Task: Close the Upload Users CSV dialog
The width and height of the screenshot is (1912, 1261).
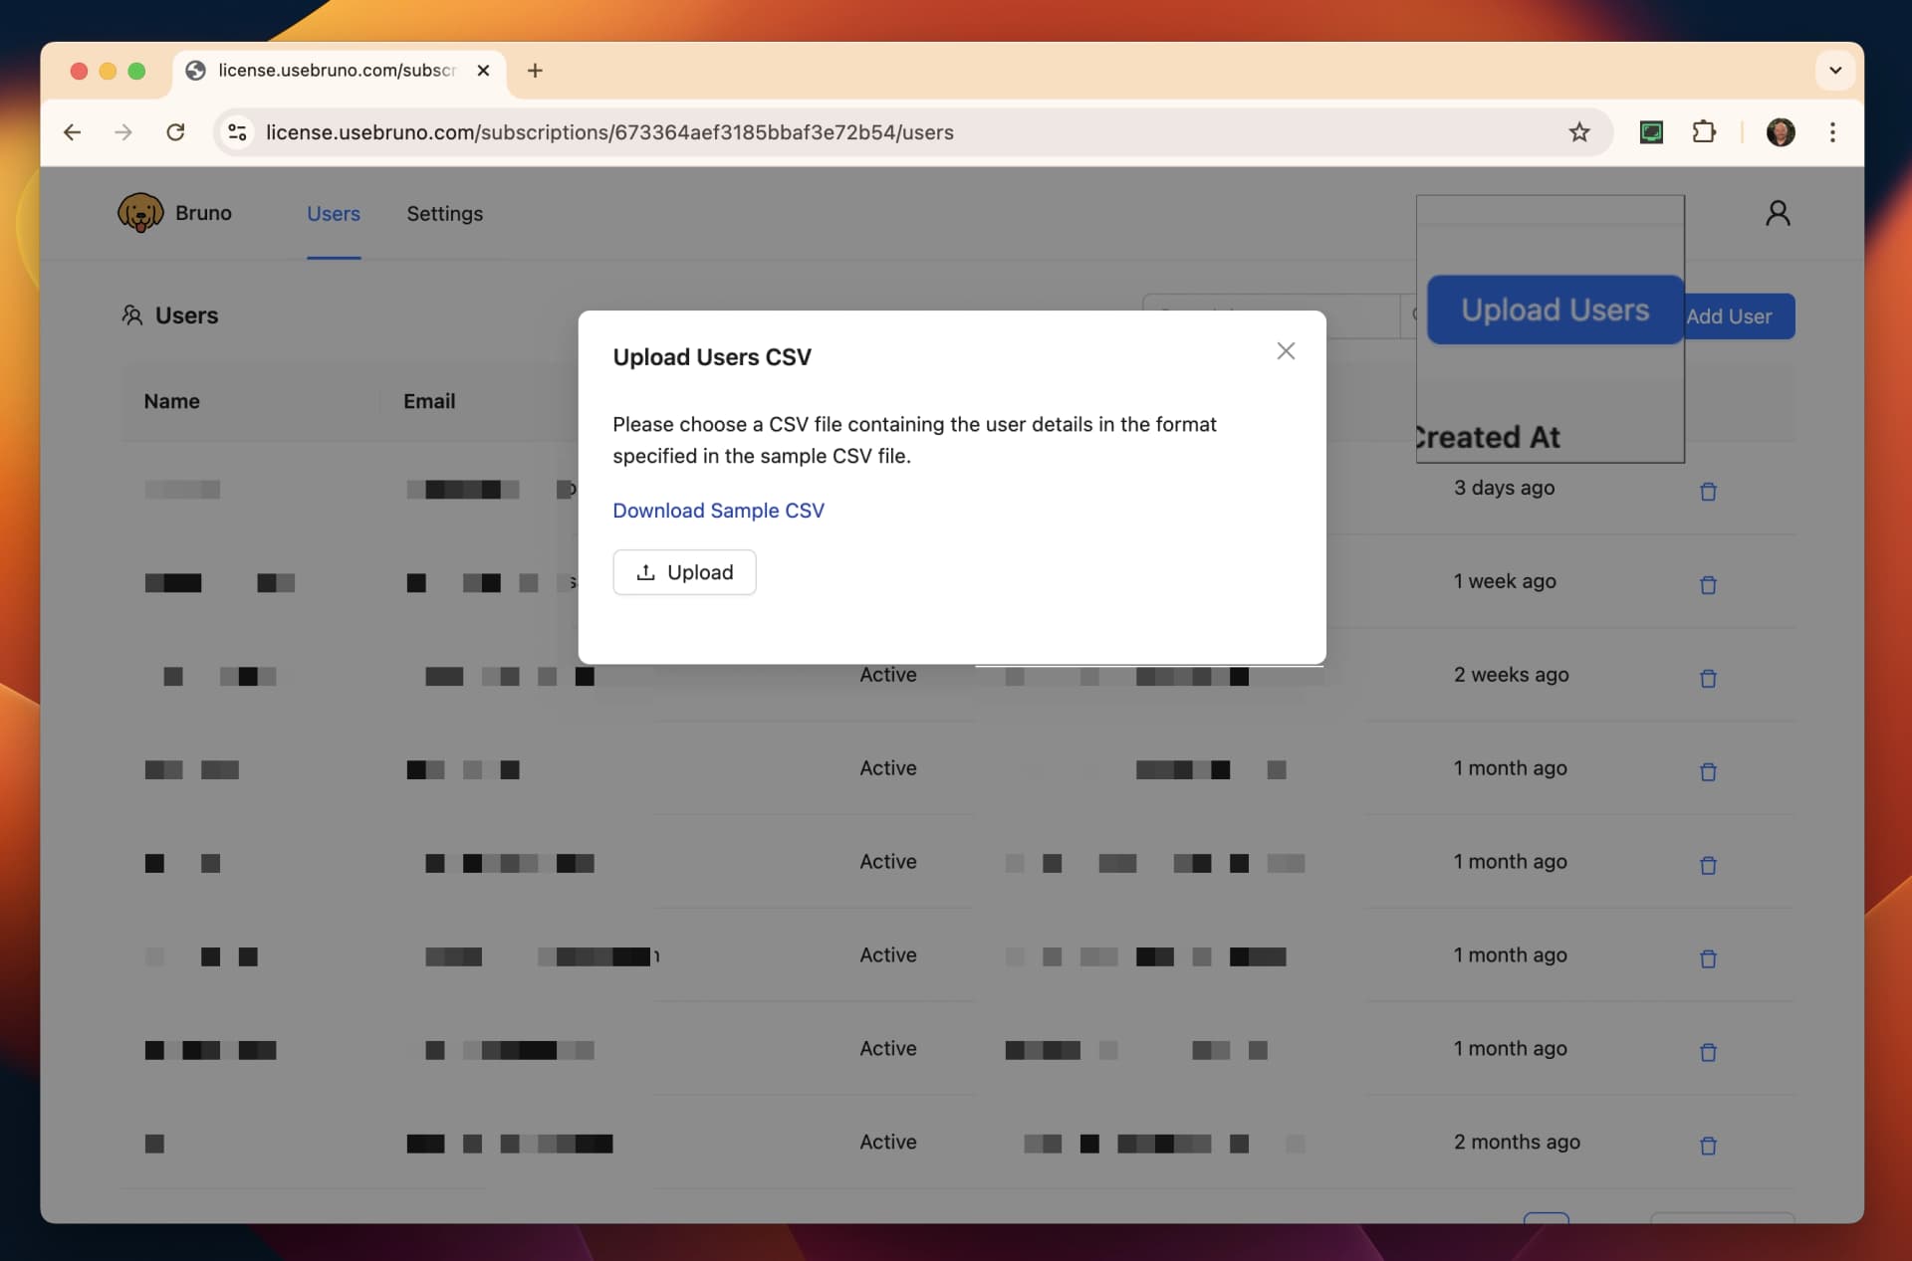Action: [1286, 351]
